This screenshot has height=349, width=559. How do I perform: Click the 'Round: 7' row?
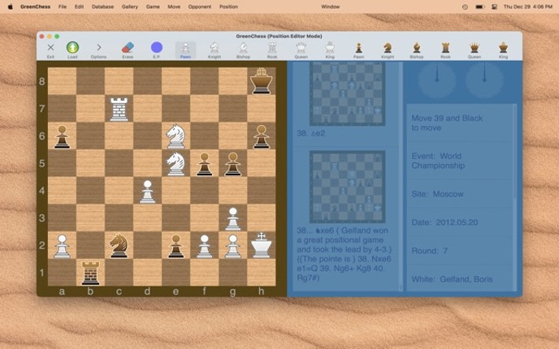coord(460,251)
